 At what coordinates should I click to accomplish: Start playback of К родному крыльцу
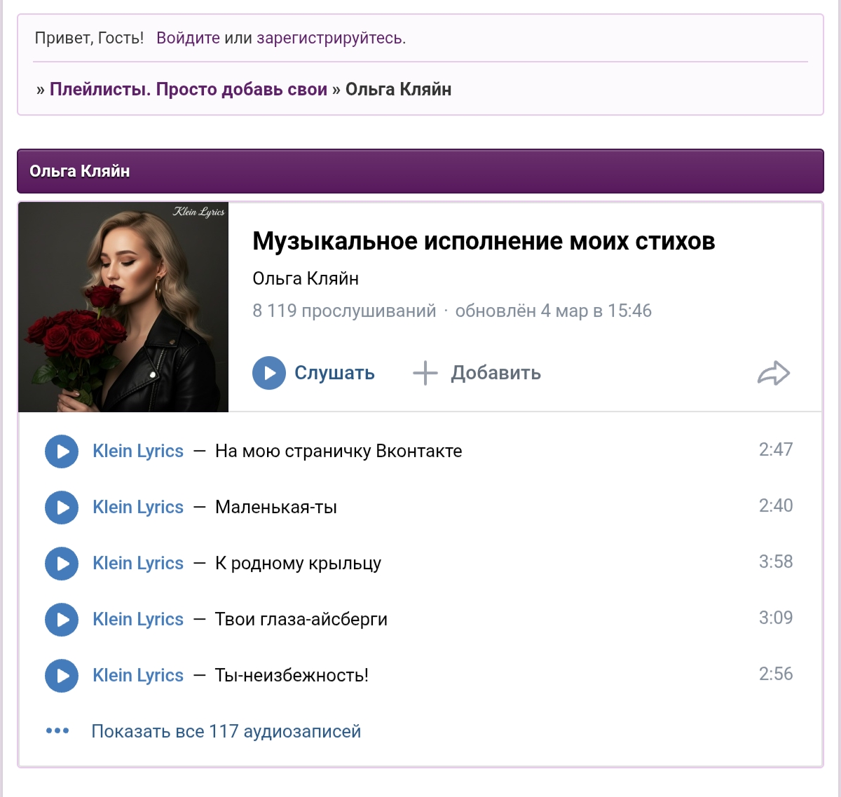pos(62,564)
